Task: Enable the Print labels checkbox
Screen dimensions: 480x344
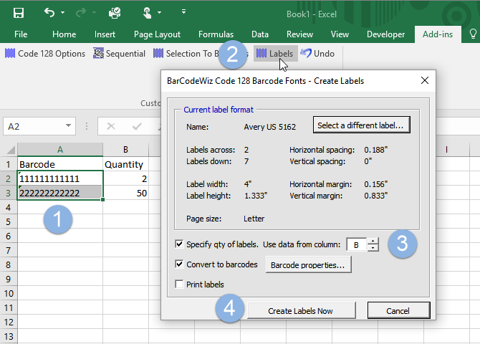Action: [x=179, y=285]
